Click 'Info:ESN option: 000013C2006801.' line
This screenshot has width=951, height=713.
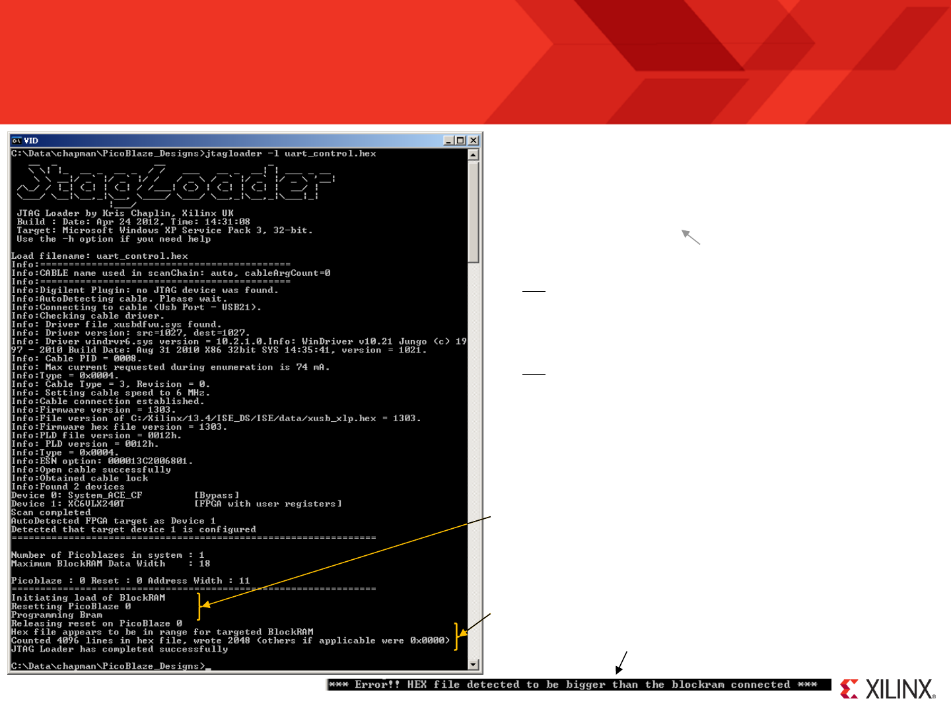pyautogui.click(x=102, y=461)
